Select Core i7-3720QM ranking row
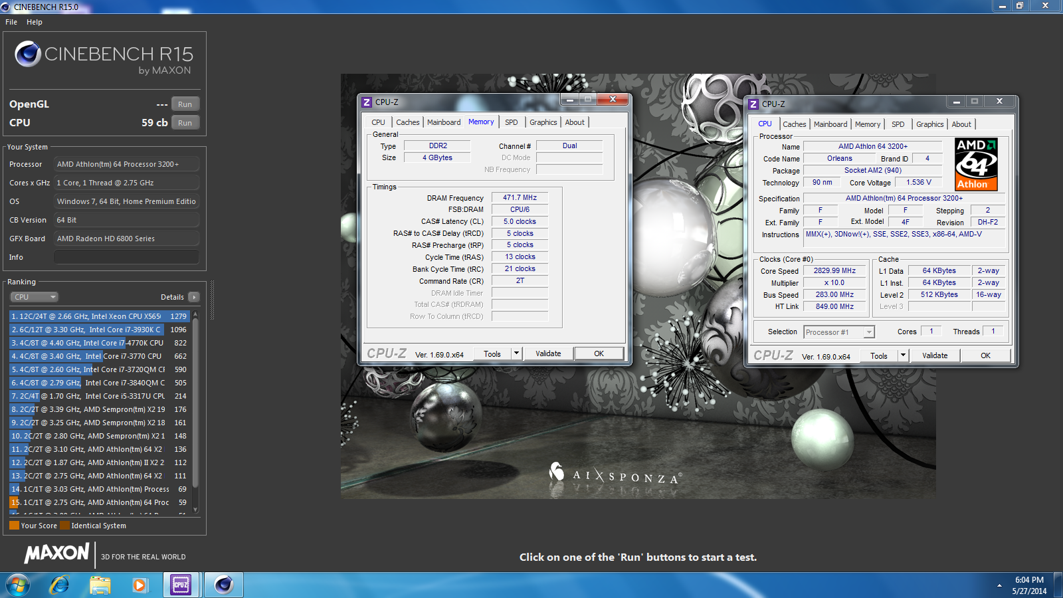 click(100, 369)
